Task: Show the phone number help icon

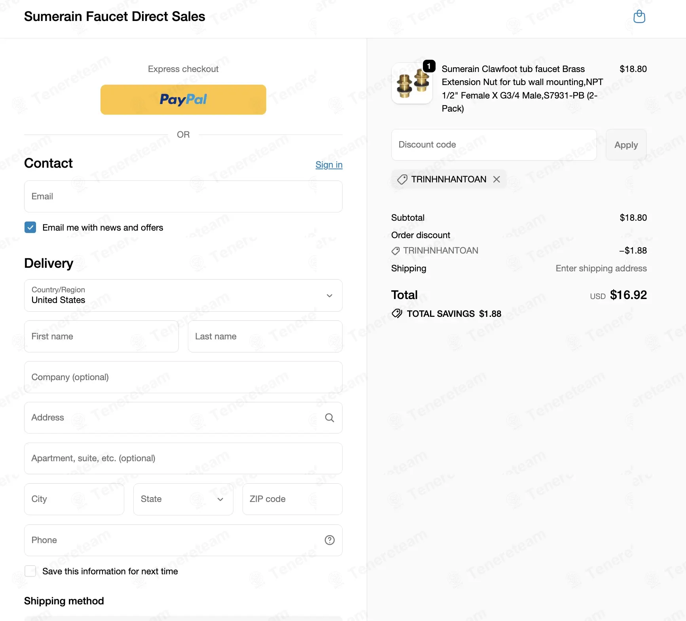Action: click(x=329, y=540)
